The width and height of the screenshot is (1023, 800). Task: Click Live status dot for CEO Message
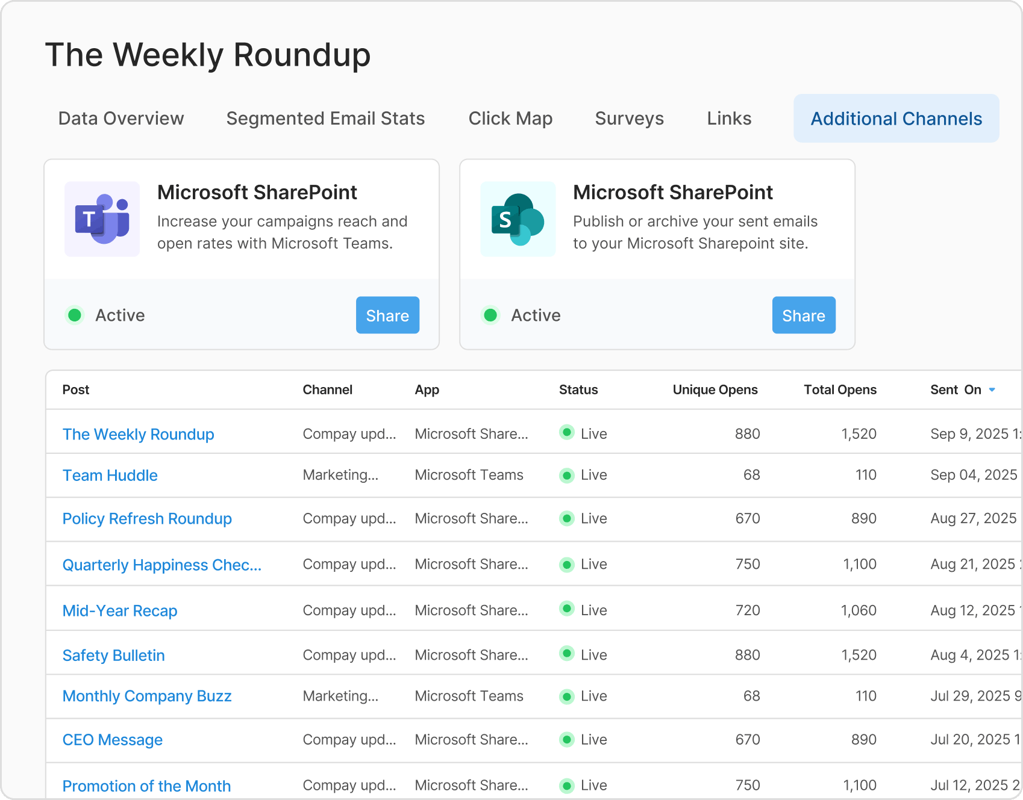(566, 740)
